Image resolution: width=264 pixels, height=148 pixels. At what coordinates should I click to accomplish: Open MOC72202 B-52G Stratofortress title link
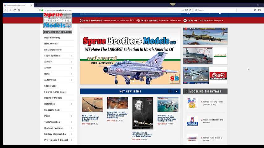click(167, 118)
